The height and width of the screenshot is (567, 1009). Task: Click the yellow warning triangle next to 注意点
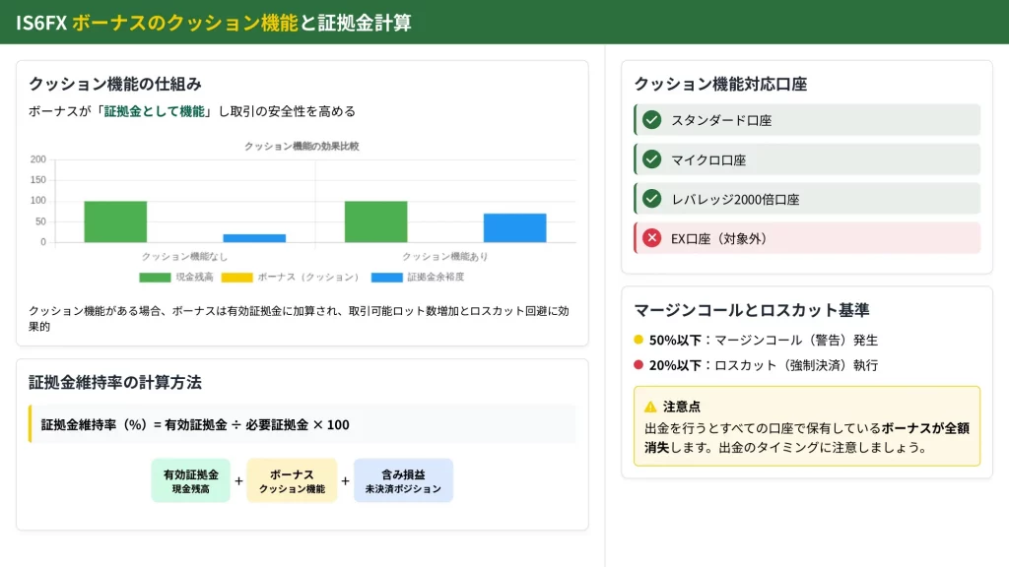click(650, 407)
